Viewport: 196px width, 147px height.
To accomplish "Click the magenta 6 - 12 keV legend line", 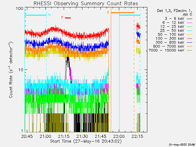I will pyautogui.click(x=190, y=23).
